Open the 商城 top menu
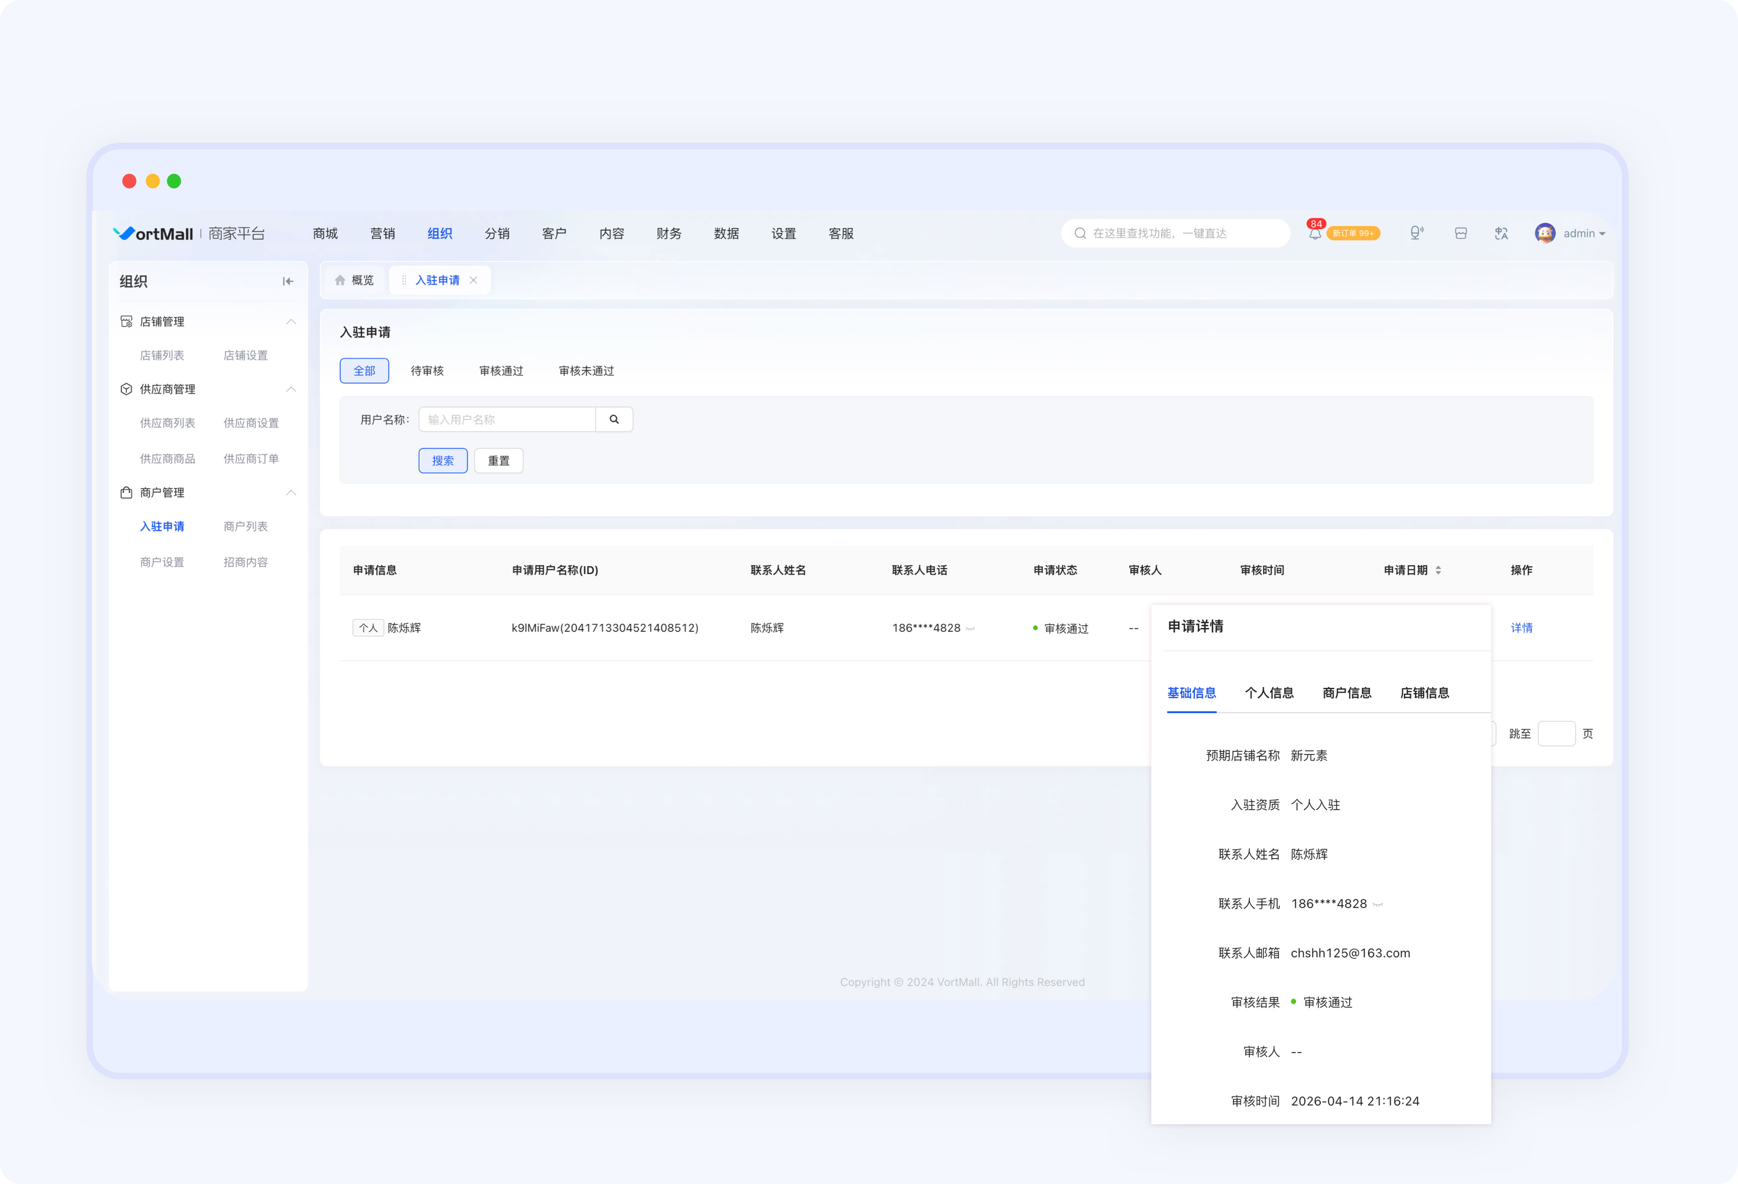Image resolution: width=1738 pixels, height=1184 pixels. coord(325,233)
